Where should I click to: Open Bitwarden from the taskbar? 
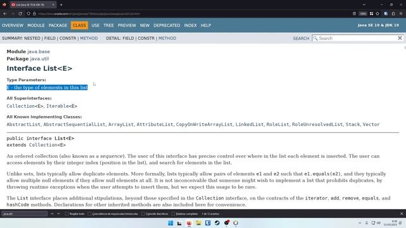click(207, 223)
